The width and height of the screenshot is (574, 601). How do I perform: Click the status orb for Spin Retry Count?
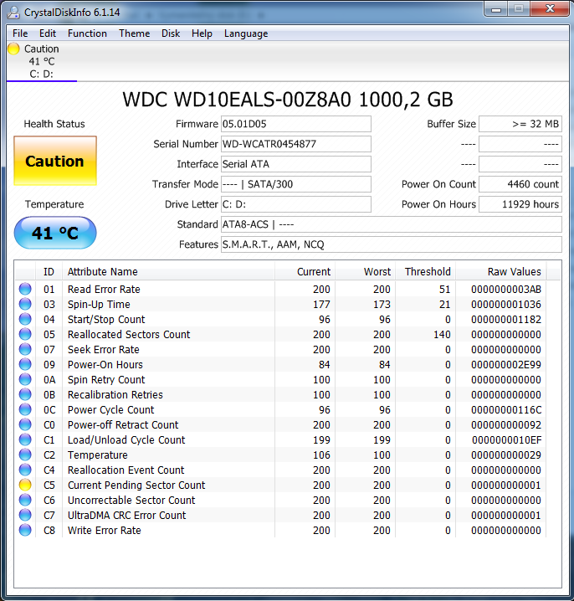(x=25, y=379)
